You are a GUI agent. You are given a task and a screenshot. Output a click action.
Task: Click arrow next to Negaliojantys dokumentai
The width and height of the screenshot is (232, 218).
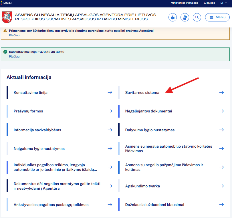pos(221,111)
